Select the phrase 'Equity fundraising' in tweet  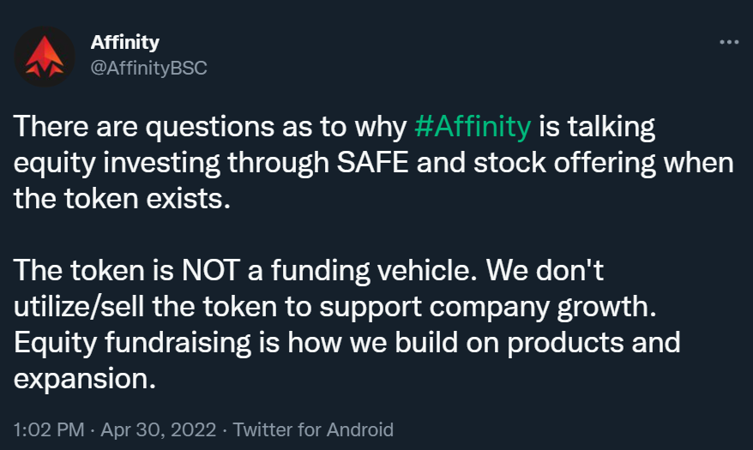click(x=132, y=343)
